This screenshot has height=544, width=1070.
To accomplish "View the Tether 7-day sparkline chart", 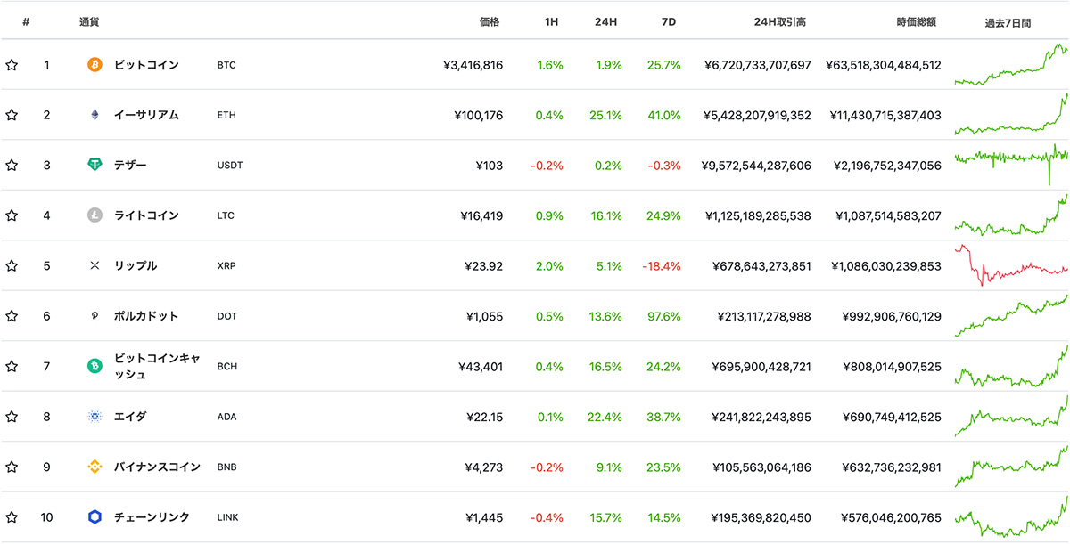I will (x=1011, y=164).
